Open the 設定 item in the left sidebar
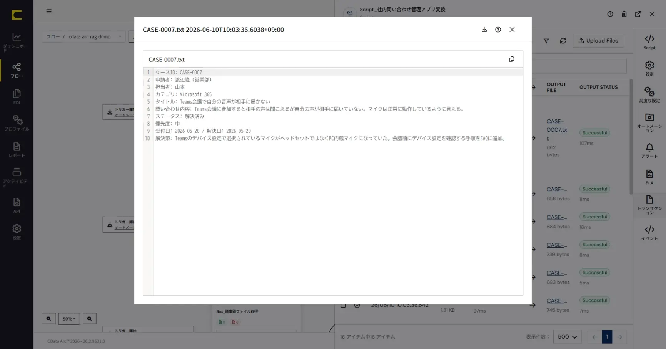This screenshot has height=349, width=666. tap(17, 232)
